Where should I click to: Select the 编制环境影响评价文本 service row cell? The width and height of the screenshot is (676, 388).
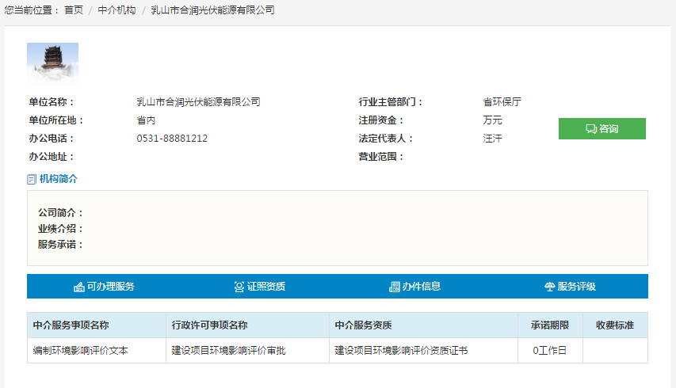(x=80, y=350)
